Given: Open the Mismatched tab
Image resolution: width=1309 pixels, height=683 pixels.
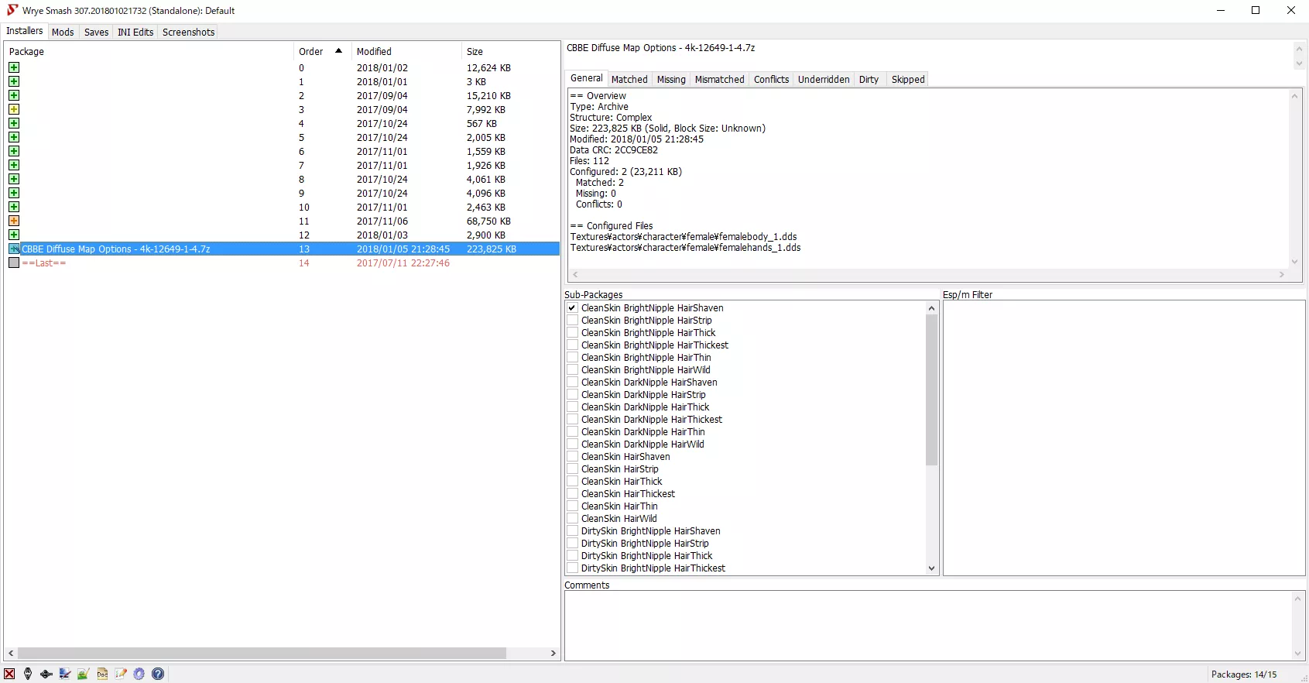Looking at the screenshot, I should pos(719,79).
